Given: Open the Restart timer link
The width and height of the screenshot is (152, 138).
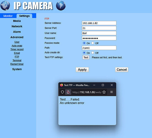Looking at the screenshot, I should coord(17,64).
